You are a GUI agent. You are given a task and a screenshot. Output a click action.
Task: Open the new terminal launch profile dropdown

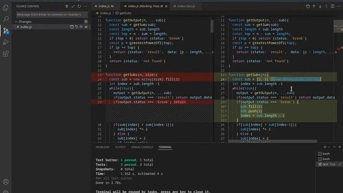click(x=329, y=147)
